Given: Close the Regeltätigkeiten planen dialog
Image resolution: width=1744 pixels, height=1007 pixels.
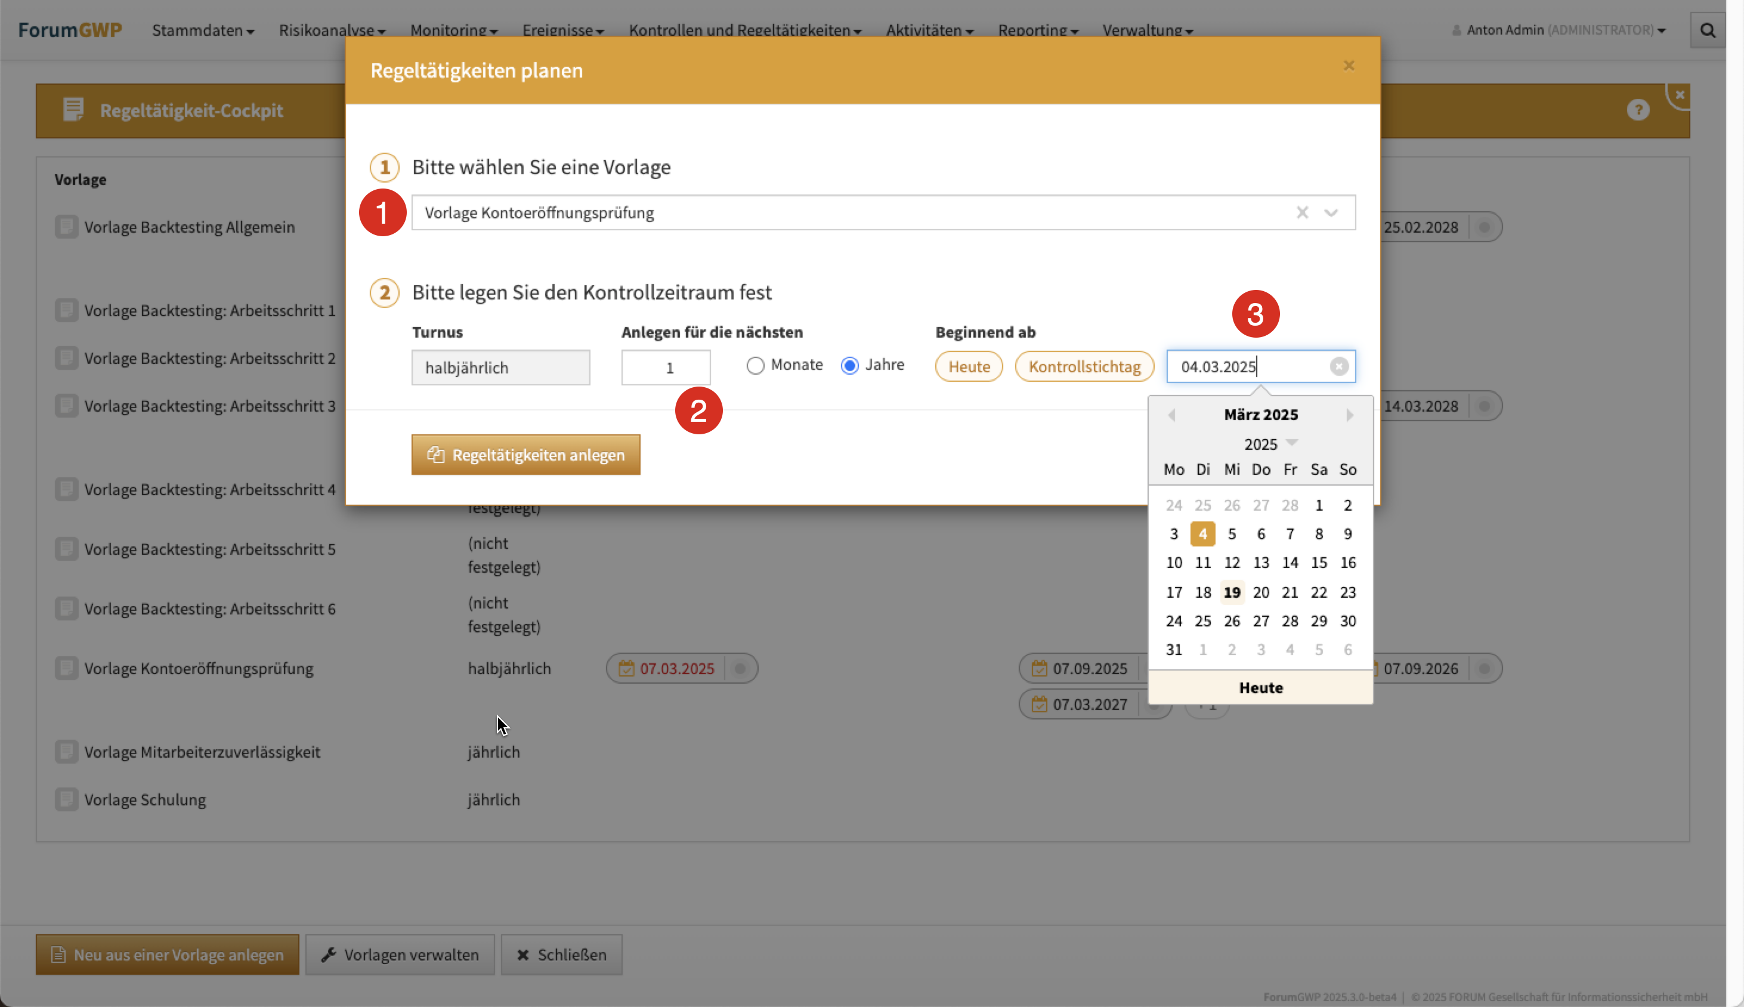Looking at the screenshot, I should 1349,66.
